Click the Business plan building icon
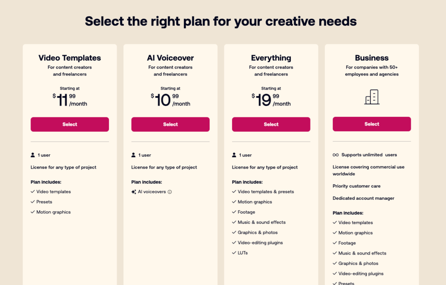 tap(372, 97)
